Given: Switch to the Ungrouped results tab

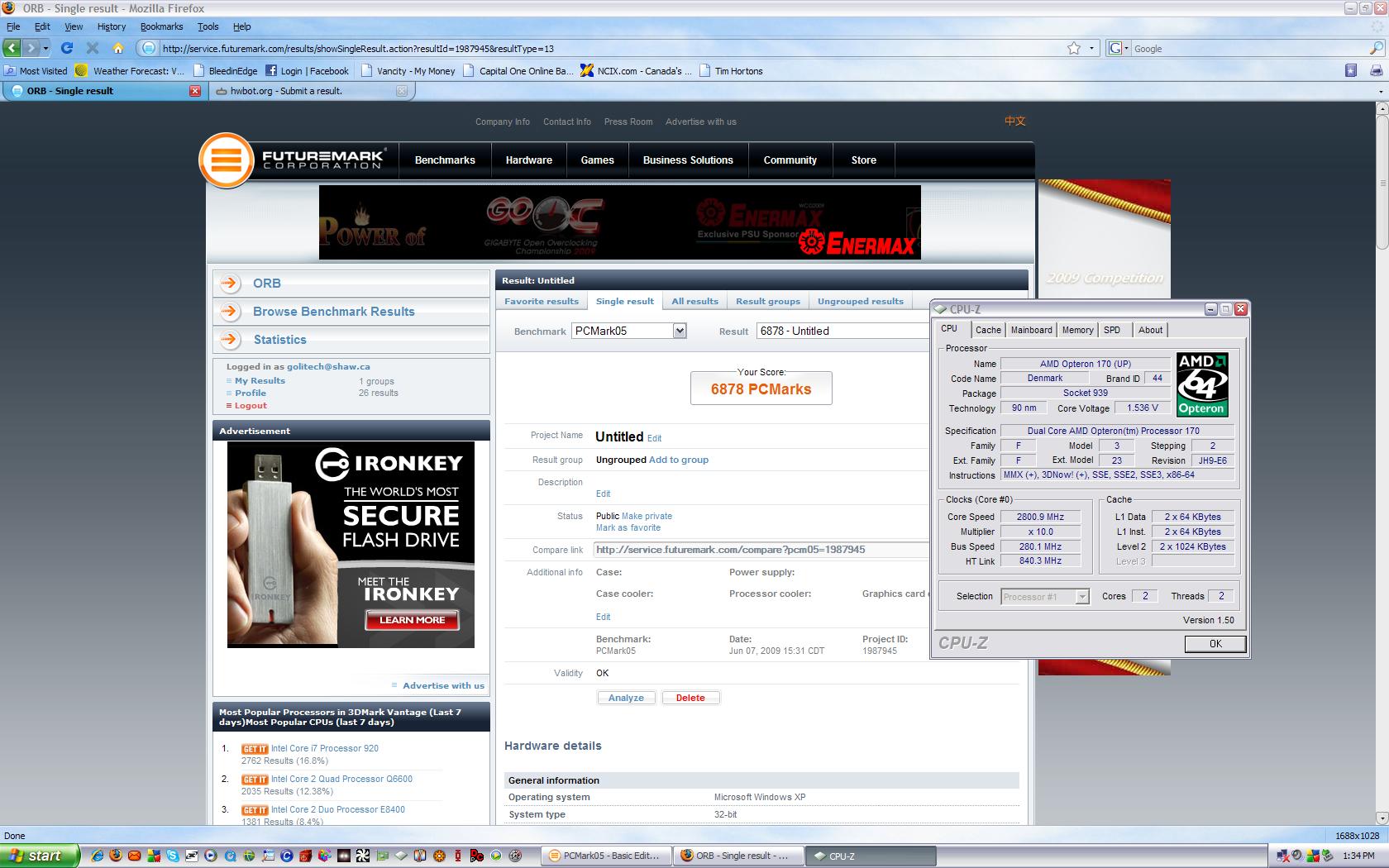Looking at the screenshot, I should [x=861, y=301].
